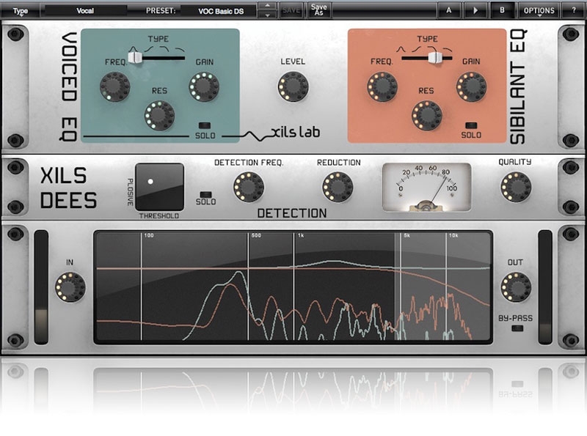Viewport: 587px width, 436px height.
Task: Open the preset list VOC Basic DS
Action: tap(218, 11)
